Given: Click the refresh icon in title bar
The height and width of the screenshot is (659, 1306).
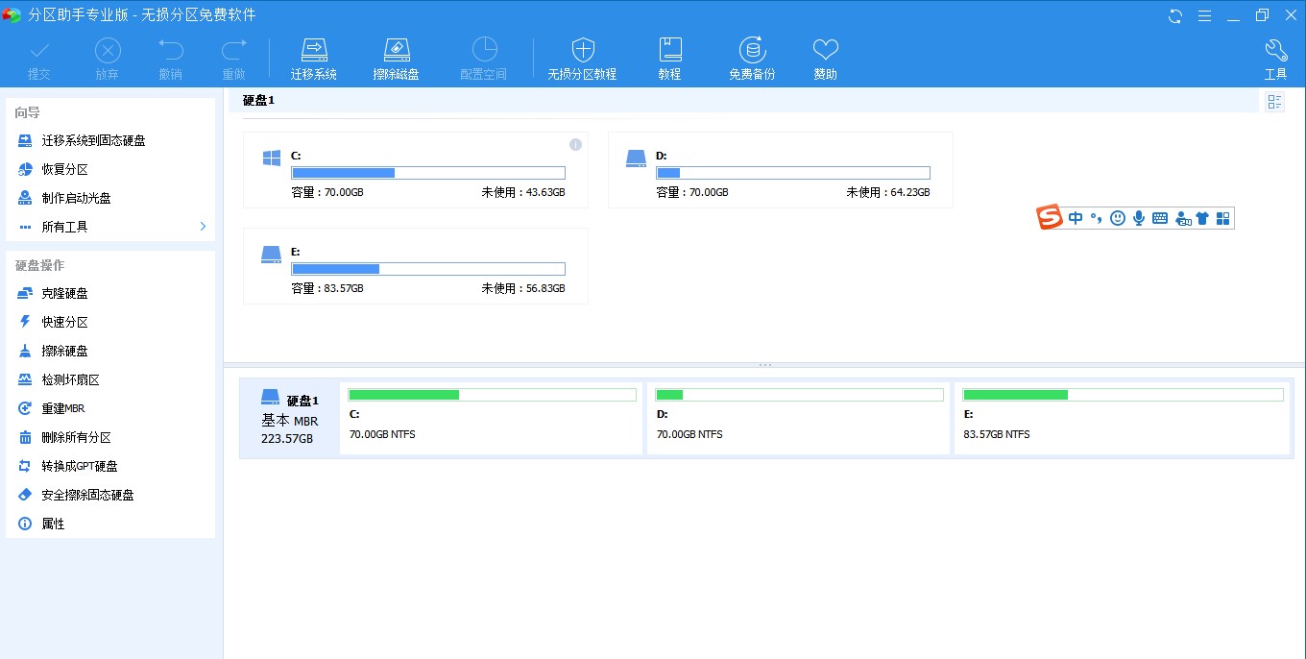Looking at the screenshot, I should coord(1175,15).
